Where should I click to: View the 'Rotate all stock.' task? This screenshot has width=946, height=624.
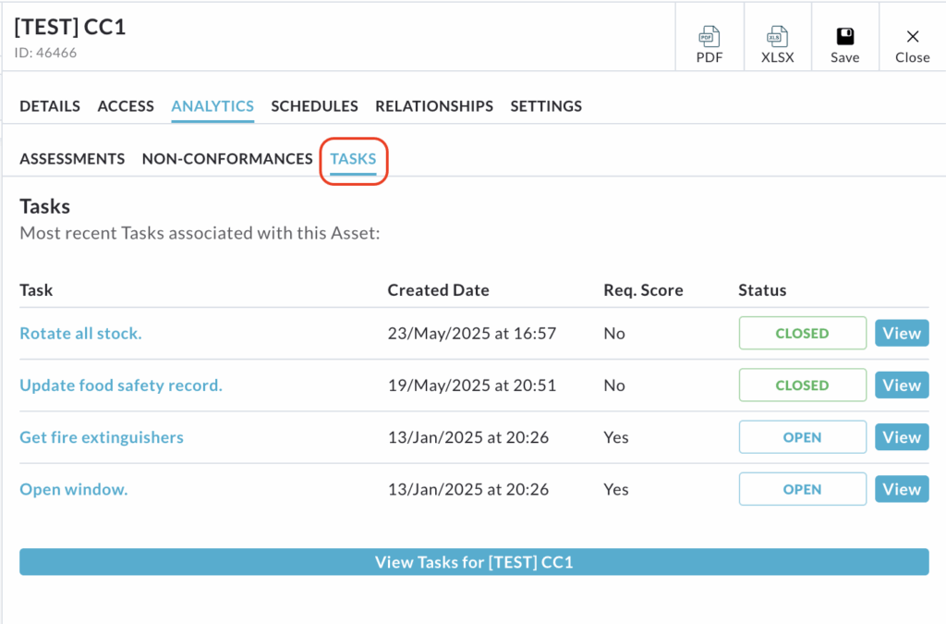pos(901,334)
